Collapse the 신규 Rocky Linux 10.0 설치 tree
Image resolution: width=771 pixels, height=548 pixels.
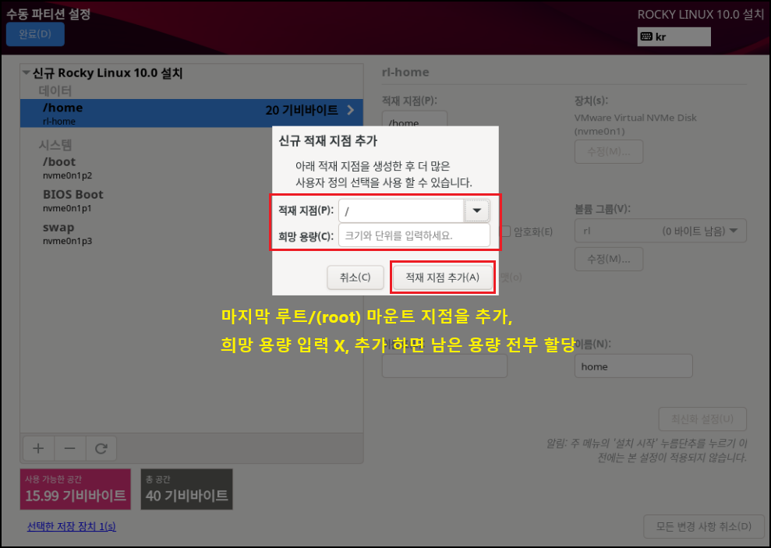(26, 72)
